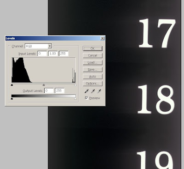Click the input midtone gamma slider
This screenshot has height=169, width=184.
tap(44, 85)
